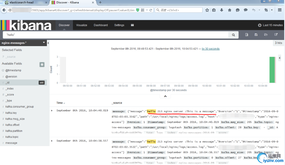The height and width of the screenshot is (165, 285).
Task: Click the QR code icon in address bar
Action: 143,10
